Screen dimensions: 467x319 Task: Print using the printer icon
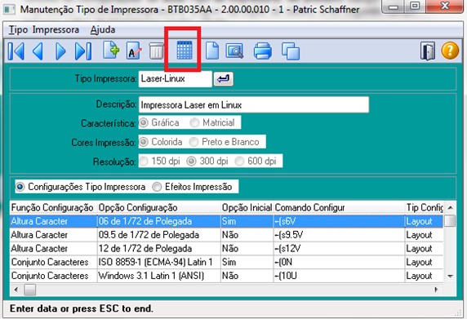pos(263,51)
